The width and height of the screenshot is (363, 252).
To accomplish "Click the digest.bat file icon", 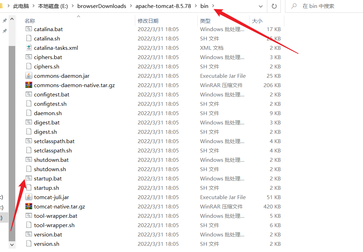I will [x=29, y=122].
